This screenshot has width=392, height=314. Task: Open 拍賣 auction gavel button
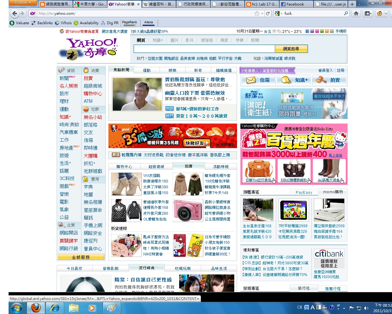click(329, 80)
